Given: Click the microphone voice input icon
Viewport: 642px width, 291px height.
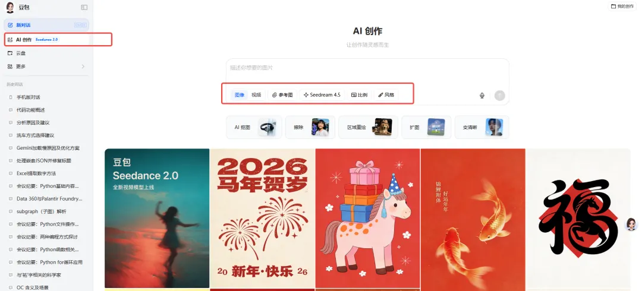Looking at the screenshot, I should [x=482, y=96].
